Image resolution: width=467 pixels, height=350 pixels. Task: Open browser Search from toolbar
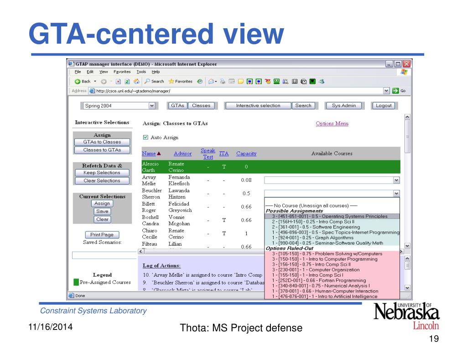coord(154,81)
